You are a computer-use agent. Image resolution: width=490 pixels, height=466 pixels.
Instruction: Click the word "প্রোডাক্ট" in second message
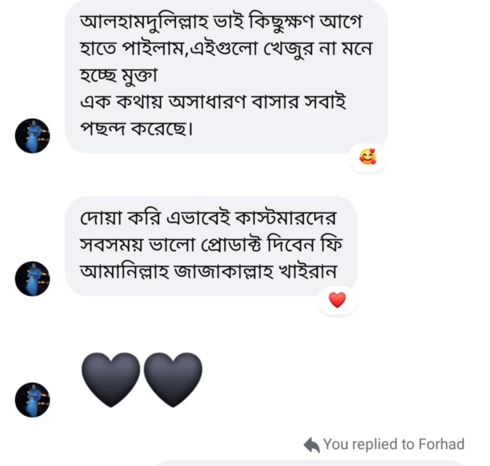click(x=220, y=245)
